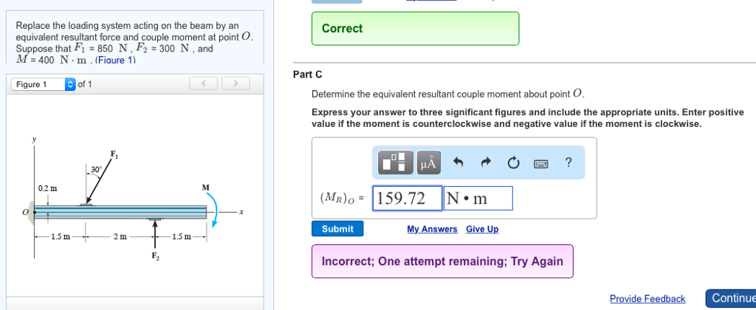Redo the answer edit
The width and height of the screenshot is (756, 310).
(x=487, y=162)
